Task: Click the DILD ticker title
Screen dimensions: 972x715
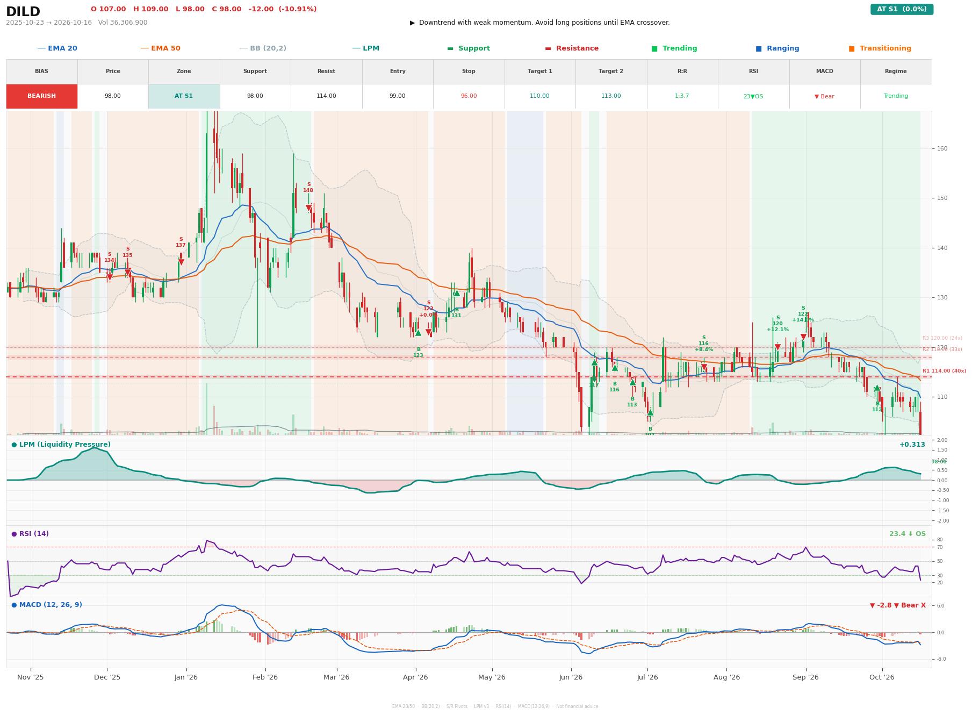Action: point(23,12)
